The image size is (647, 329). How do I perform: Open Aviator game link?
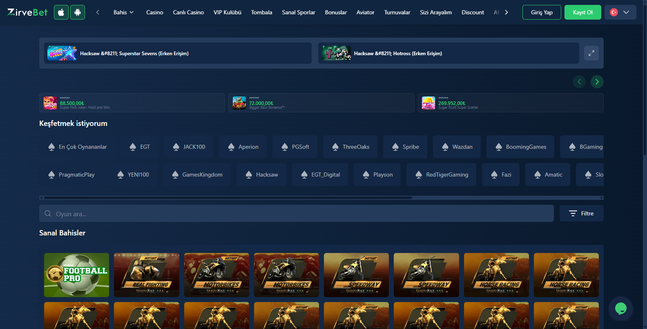point(366,12)
